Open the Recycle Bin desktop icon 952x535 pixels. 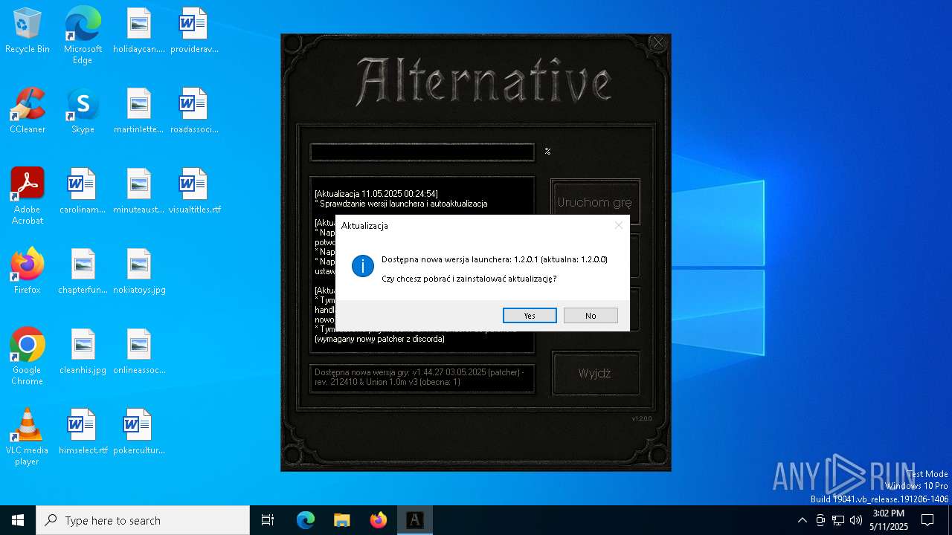(x=28, y=31)
